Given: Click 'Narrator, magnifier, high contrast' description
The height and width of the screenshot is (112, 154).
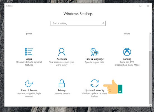Looking at the screenshot, I should tap(29, 95).
